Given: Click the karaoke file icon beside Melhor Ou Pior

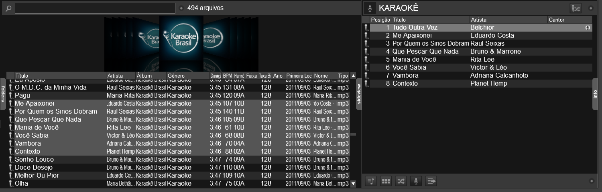Looking at the screenshot, I should [x=11, y=176].
